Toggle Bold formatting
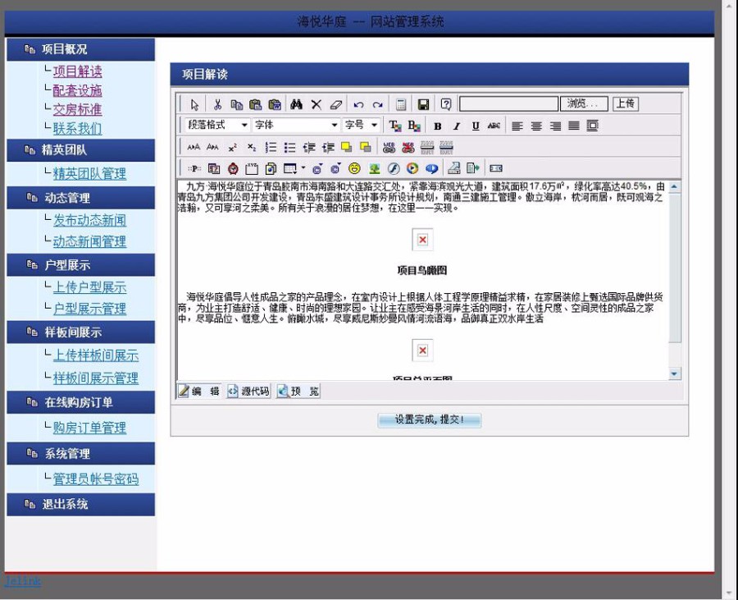The height and width of the screenshot is (600, 738). [x=438, y=126]
